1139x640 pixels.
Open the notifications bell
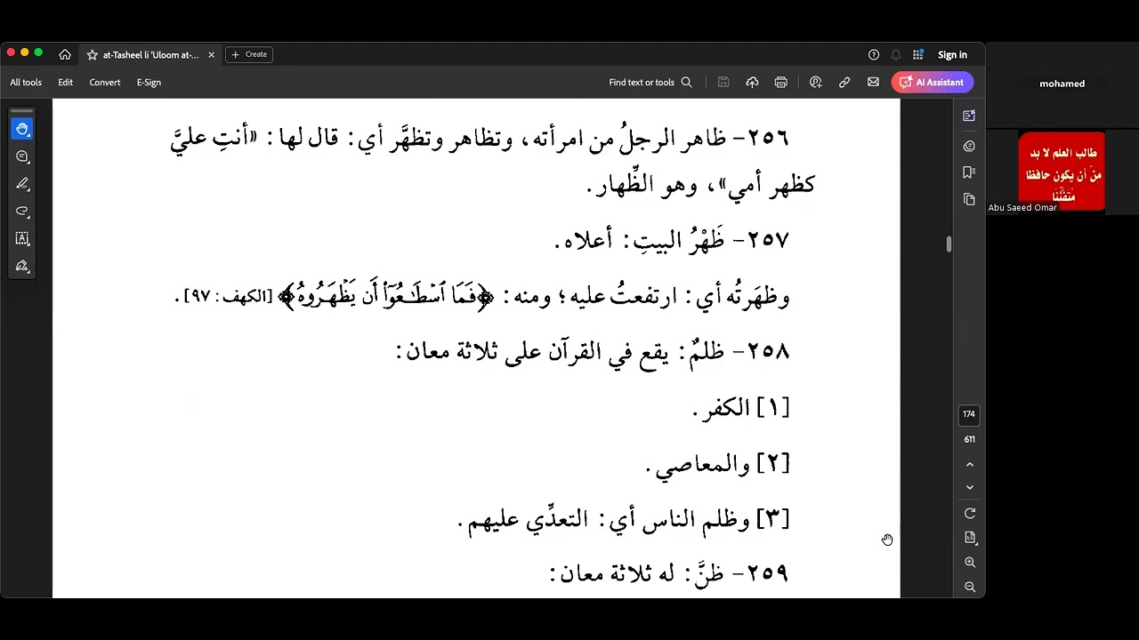point(896,55)
